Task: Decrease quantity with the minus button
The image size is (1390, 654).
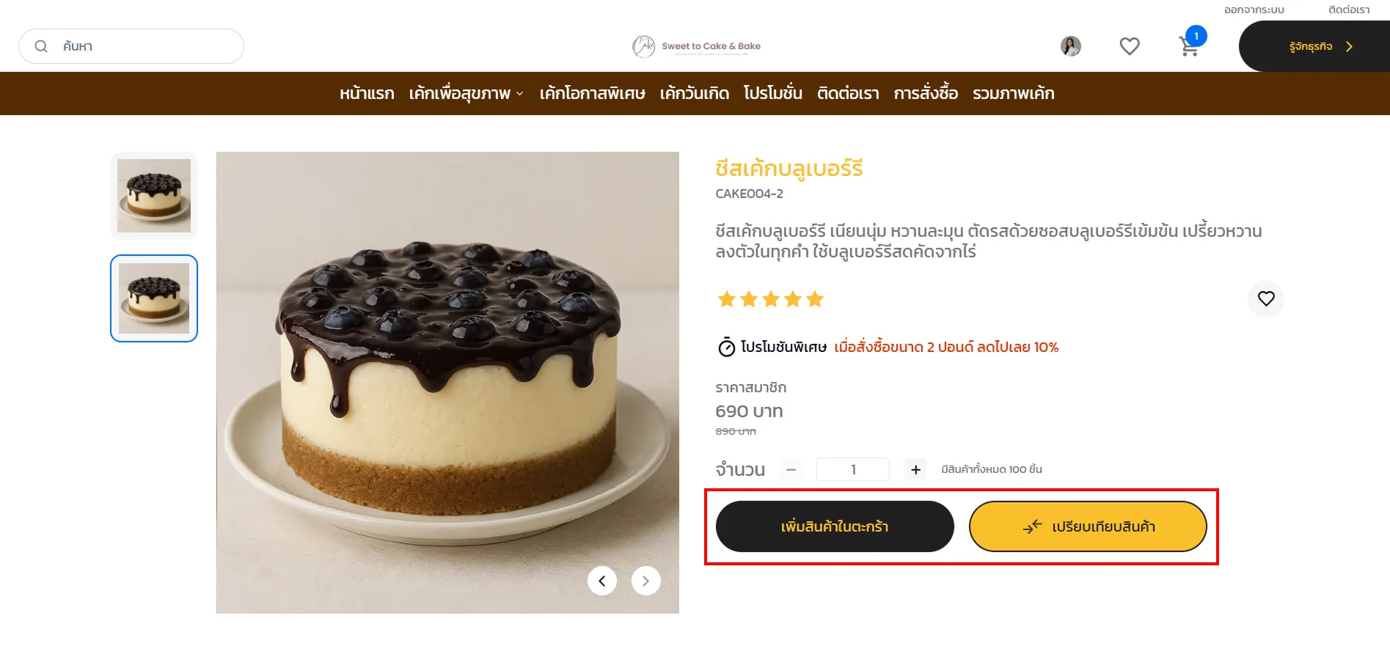Action: coord(791,469)
